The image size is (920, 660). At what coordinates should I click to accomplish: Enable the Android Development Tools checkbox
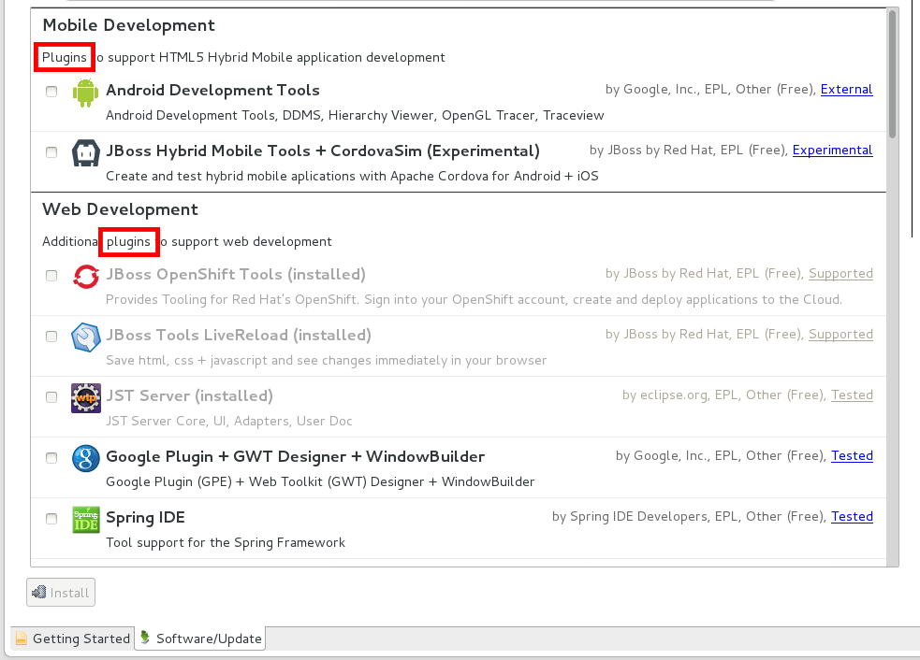point(51,92)
